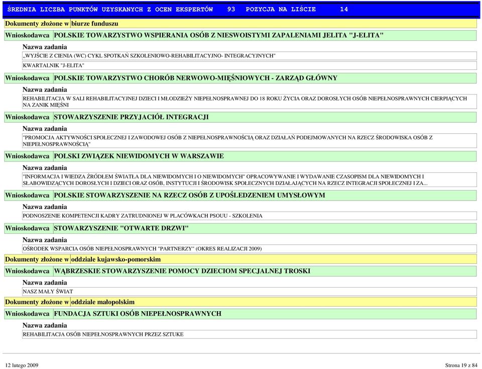Select task "REHABILITACJA OSÓB NIEPEŁNOSPRAWNYCH PRZEZ SZTUKE"
Viewport: 482px width, 369px height.
click(x=250, y=334)
